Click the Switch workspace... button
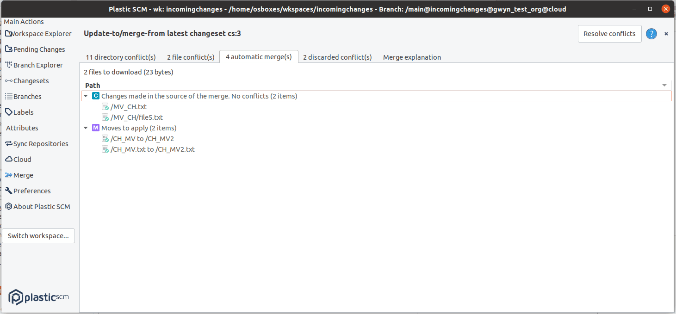Image resolution: width=676 pixels, height=314 pixels. pos(38,236)
